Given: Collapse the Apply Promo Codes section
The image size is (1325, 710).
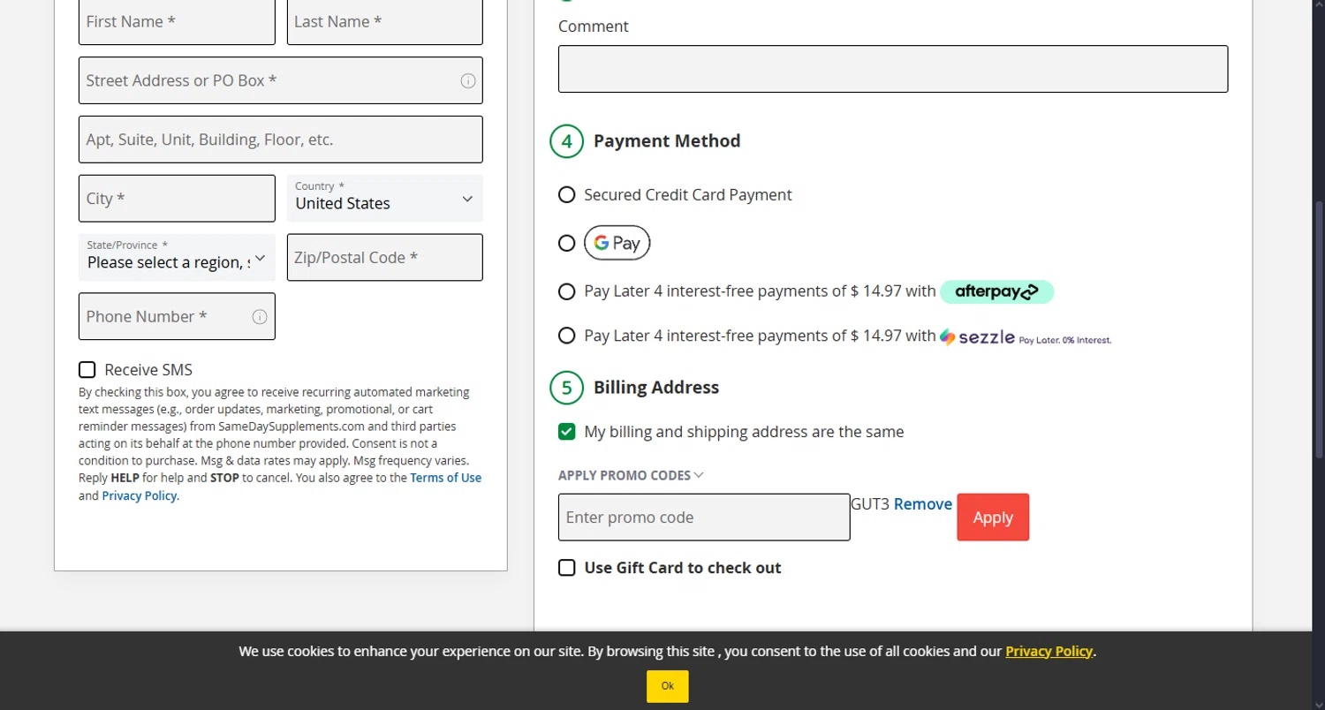Looking at the screenshot, I should pyautogui.click(x=631, y=475).
